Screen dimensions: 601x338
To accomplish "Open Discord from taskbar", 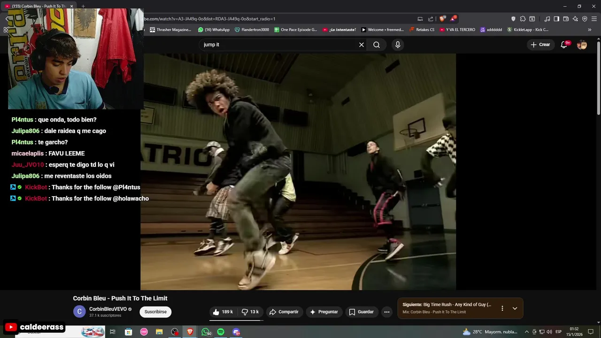I will pos(236,332).
